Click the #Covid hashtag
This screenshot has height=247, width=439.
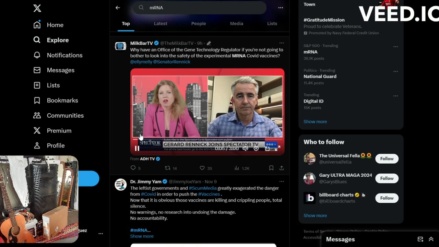tap(148, 194)
